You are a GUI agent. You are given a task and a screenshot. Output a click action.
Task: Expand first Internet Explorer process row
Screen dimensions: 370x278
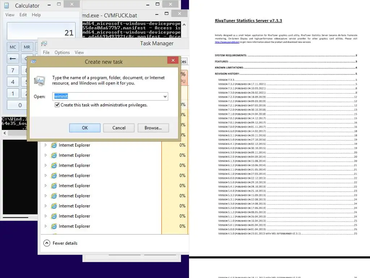pyautogui.click(x=46, y=145)
